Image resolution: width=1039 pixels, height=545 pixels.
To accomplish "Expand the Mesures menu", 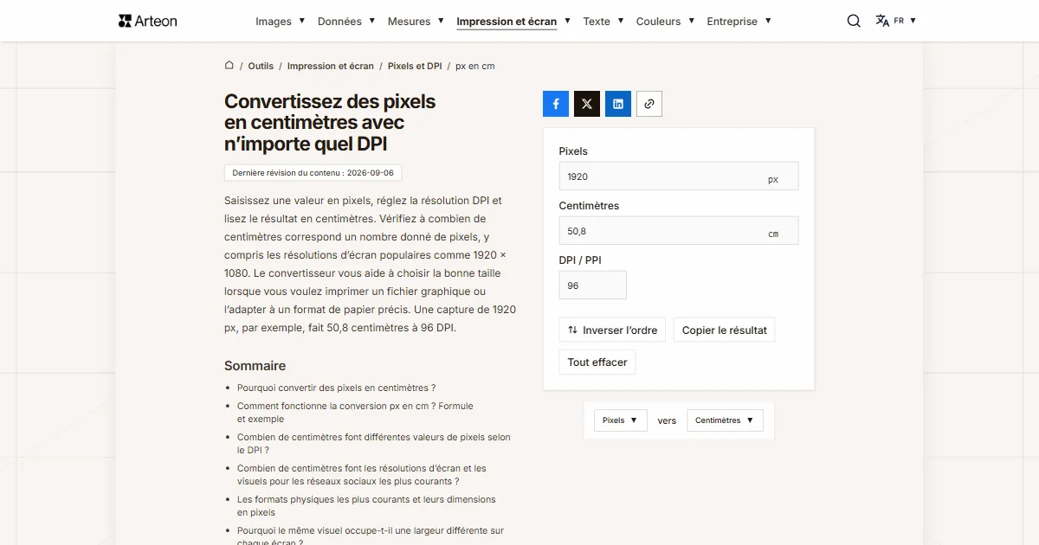I will point(416,21).
